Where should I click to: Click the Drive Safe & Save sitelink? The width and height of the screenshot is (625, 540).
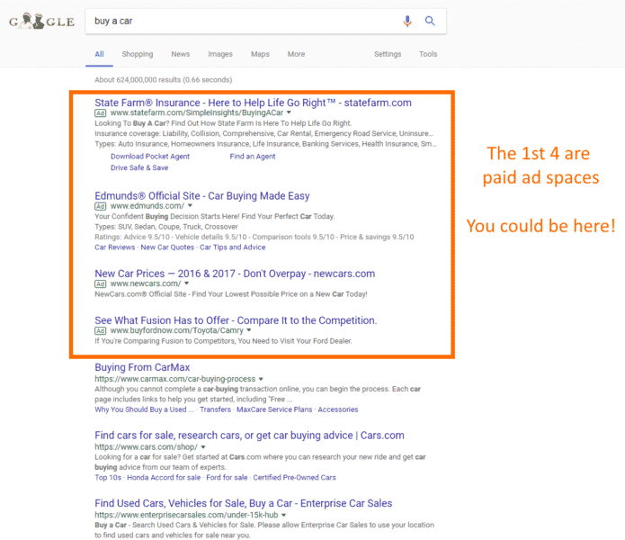click(x=139, y=168)
